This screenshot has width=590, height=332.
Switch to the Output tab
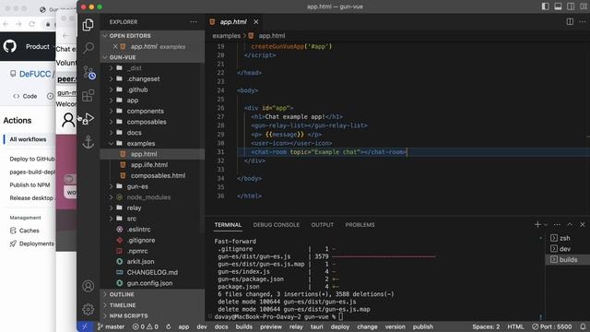[x=322, y=225]
